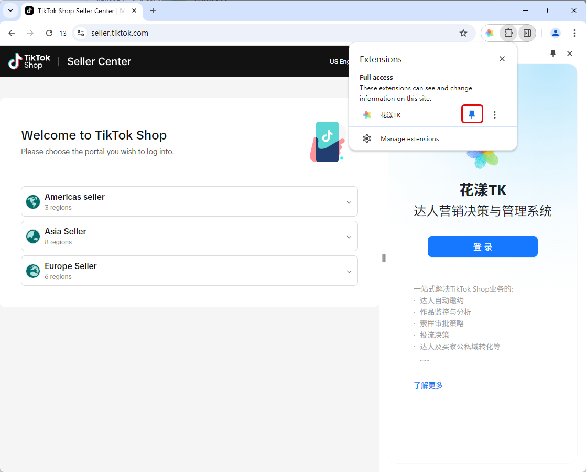The height and width of the screenshot is (472, 586).
Task: Pin the side panel with pin icon
Action: (x=553, y=53)
